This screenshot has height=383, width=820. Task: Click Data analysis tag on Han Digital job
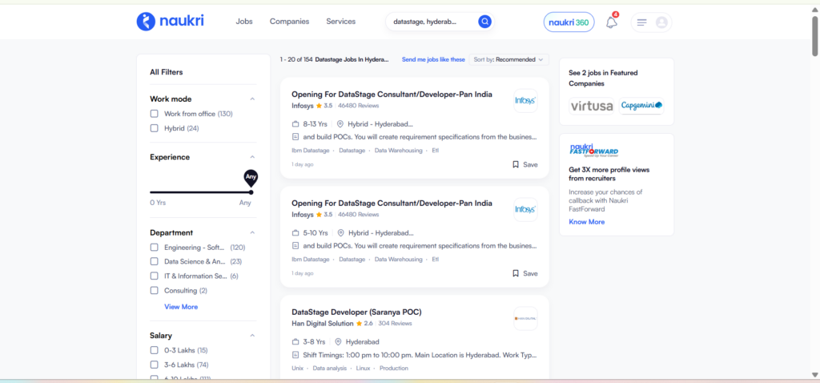pos(329,369)
